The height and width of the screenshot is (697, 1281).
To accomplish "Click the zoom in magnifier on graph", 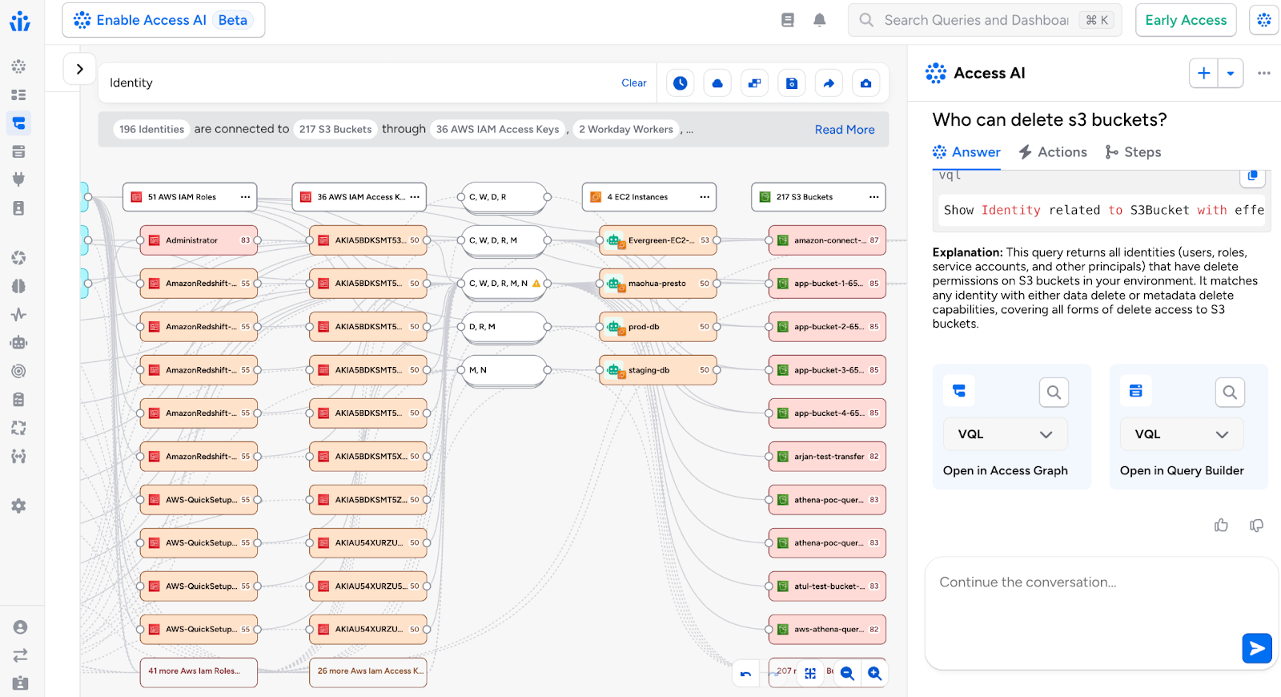I will tap(874, 674).
